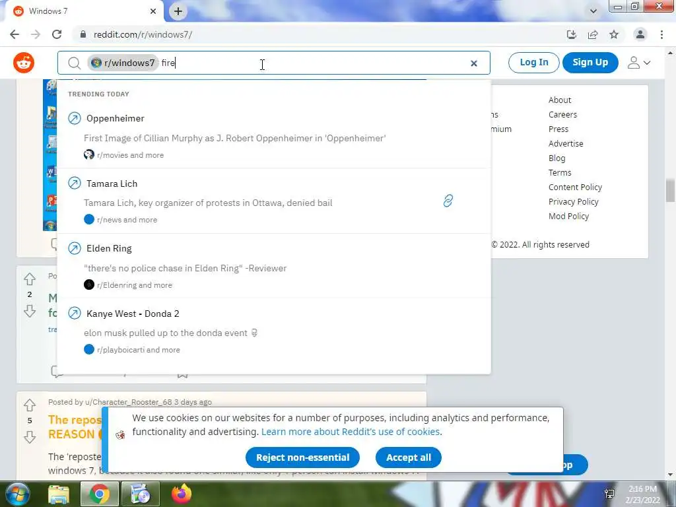Open Learn more about Reddit's cookies link
The height and width of the screenshot is (507, 676).
[x=351, y=432]
